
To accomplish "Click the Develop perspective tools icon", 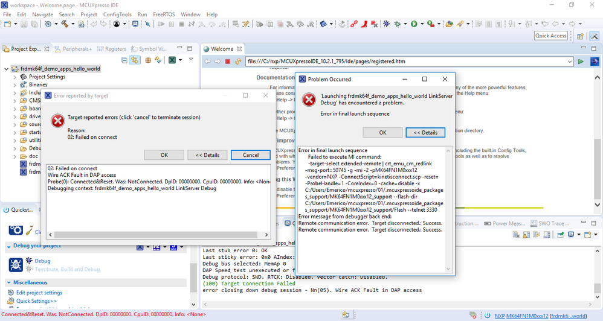I will [595, 36].
